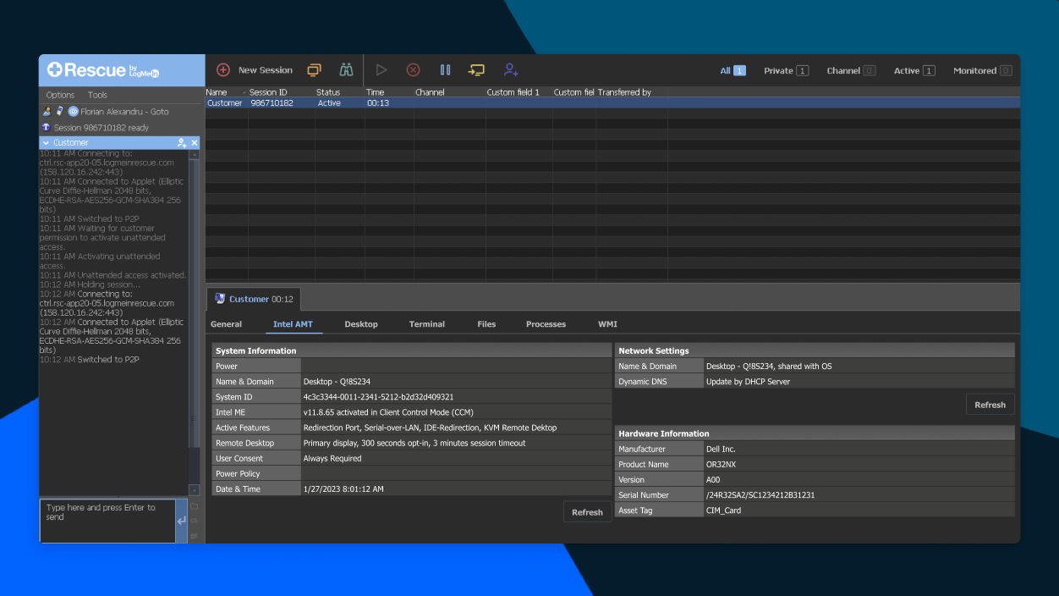This screenshot has width=1059, height=596.
Task: Refresh the System Information panel
Action: [587, 511]
